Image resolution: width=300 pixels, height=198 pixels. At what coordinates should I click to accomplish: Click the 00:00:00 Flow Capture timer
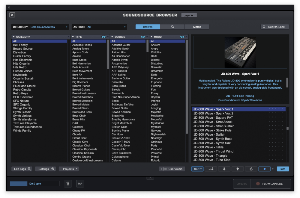click(242, 184)
